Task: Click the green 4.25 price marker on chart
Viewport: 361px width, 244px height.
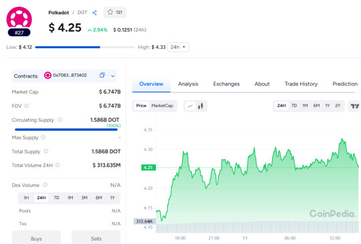Action: coord(148,168)
